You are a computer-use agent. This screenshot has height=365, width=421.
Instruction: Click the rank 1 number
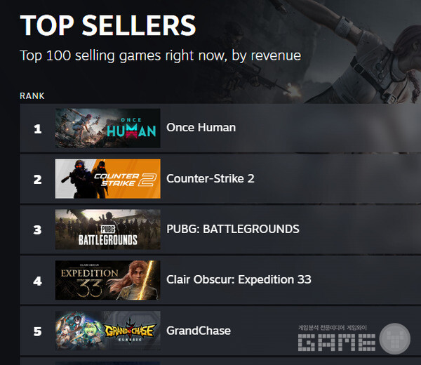click(x=38, y=128)
